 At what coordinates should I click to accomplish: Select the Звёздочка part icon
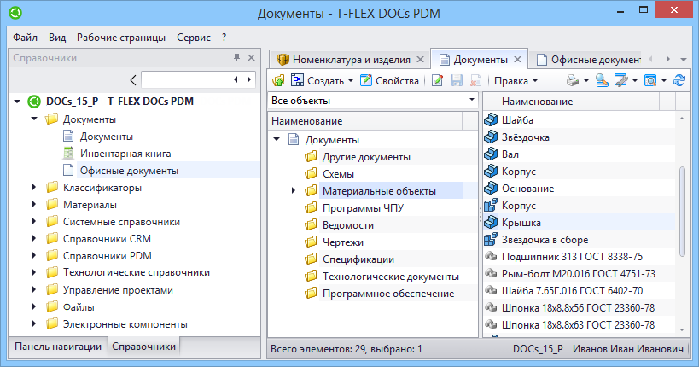click(491, 137)
